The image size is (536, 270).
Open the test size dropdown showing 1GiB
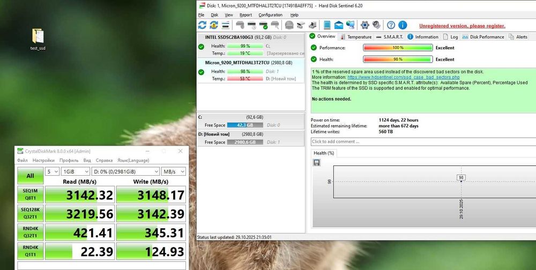pos(75,171)
